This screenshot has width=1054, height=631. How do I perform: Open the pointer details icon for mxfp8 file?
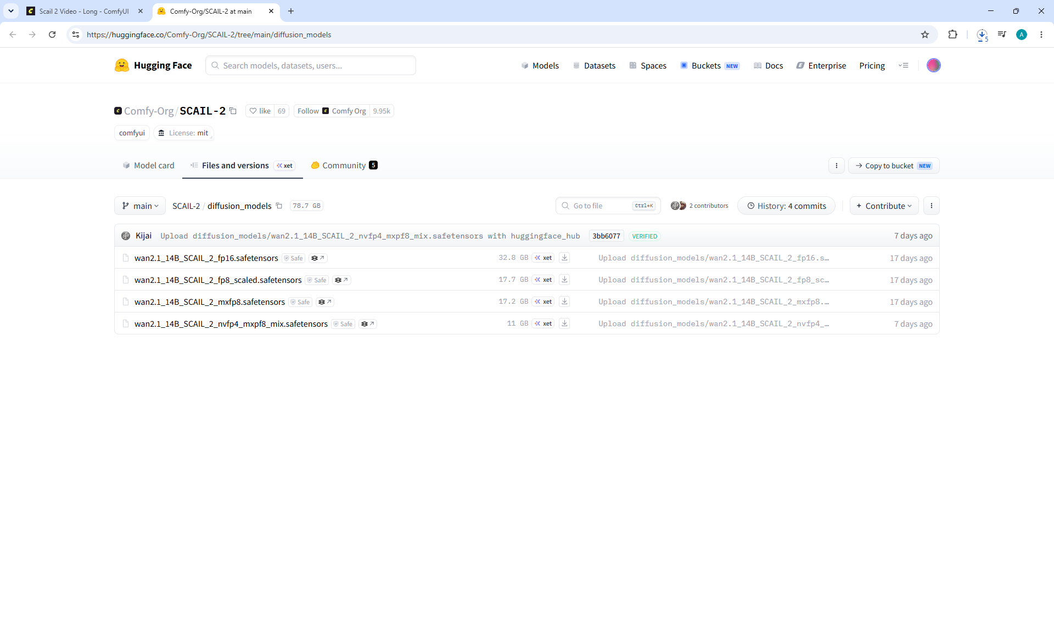325,302
